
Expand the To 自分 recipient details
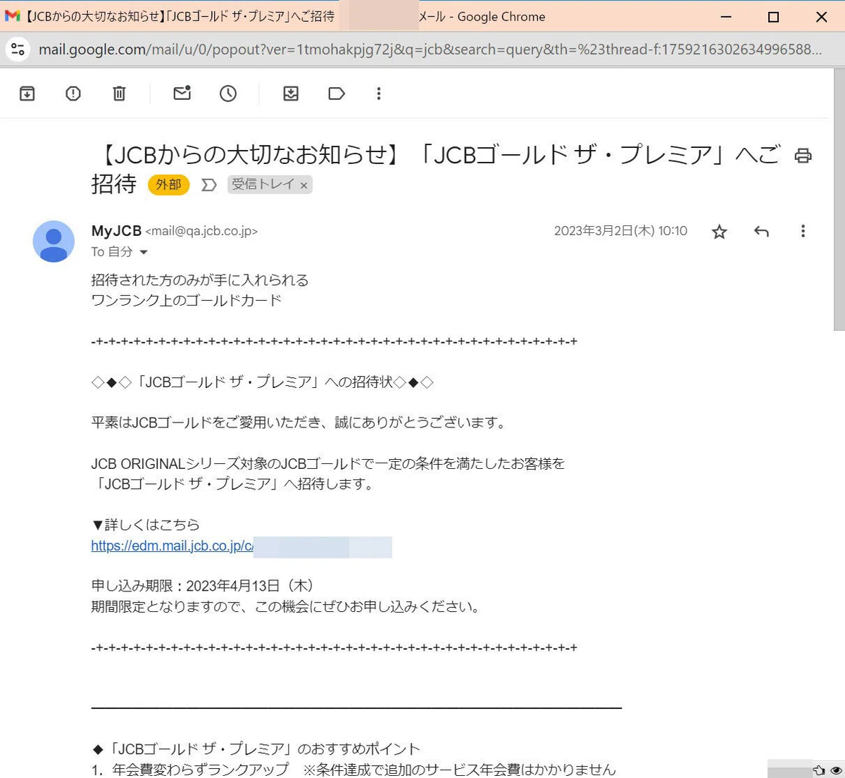pos(144,252)
